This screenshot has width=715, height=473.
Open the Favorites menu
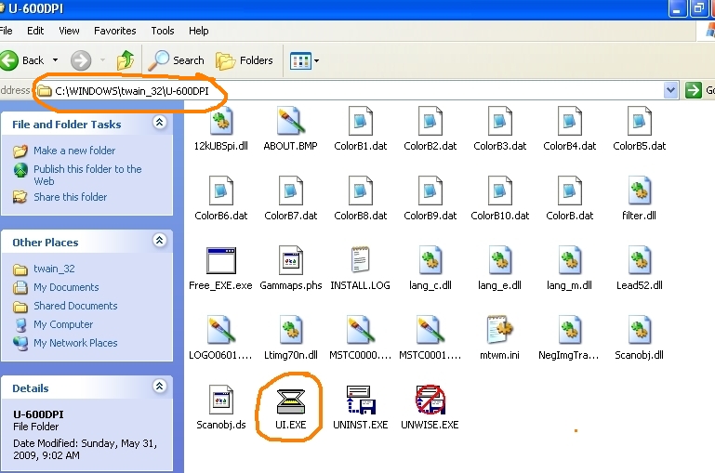click(x=115, y=31)
